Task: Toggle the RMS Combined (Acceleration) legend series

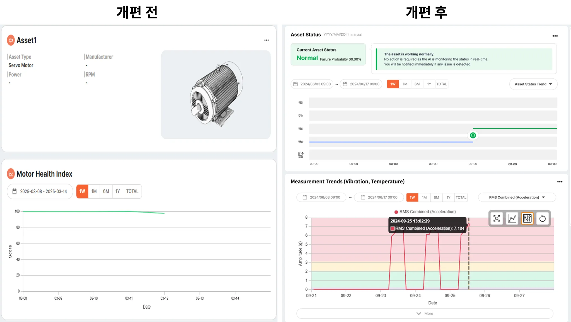Action: (425, 212)
